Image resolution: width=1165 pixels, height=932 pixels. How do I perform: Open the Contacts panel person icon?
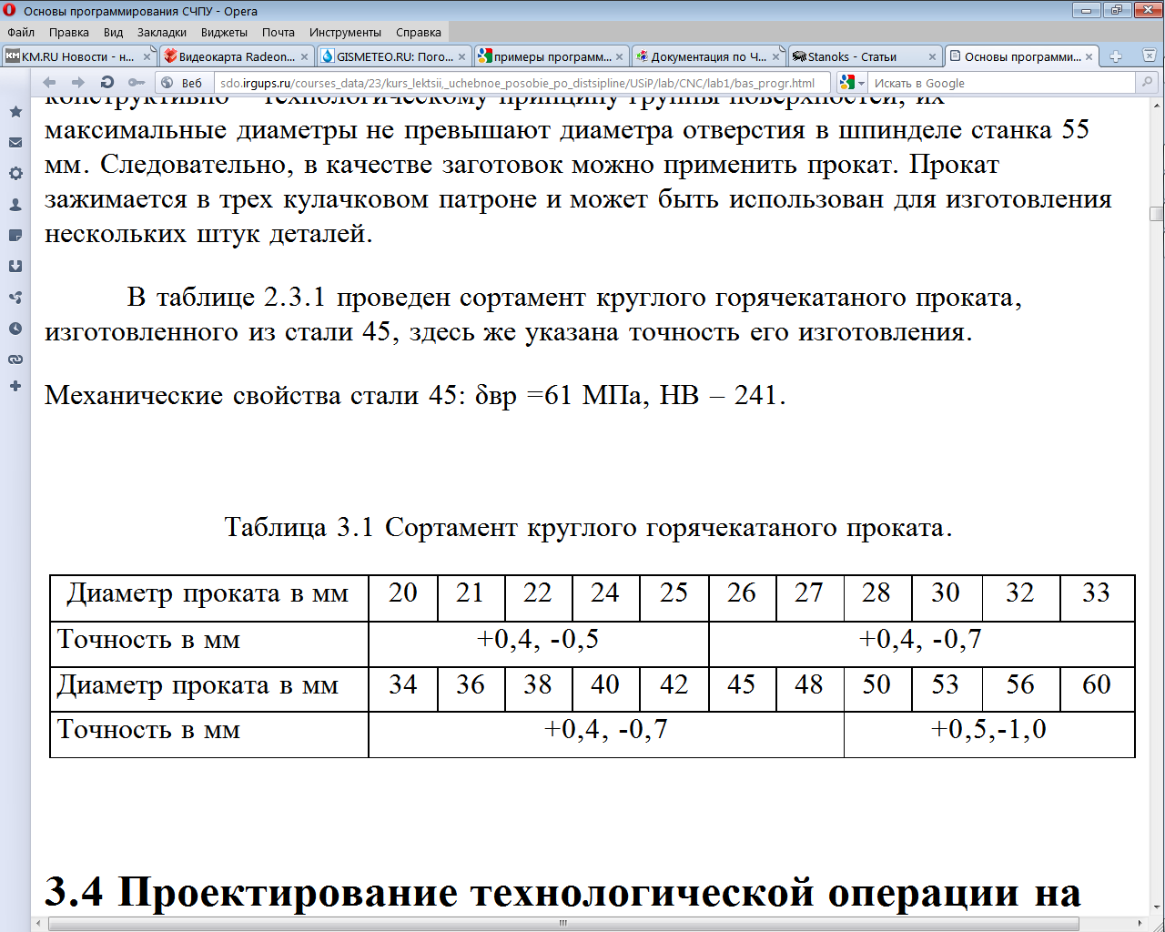coord(15,205)
